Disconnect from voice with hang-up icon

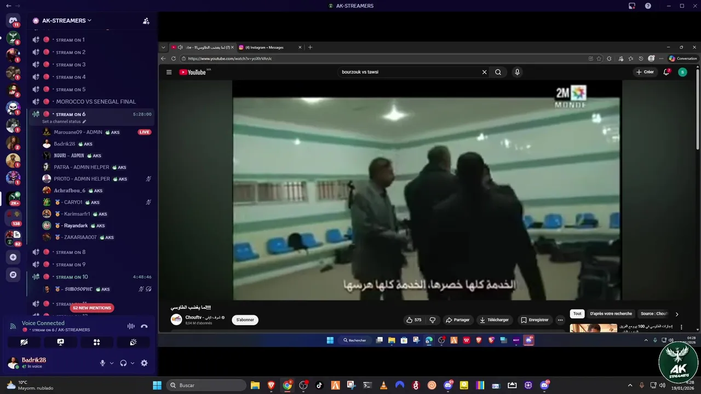click(144, 326)
